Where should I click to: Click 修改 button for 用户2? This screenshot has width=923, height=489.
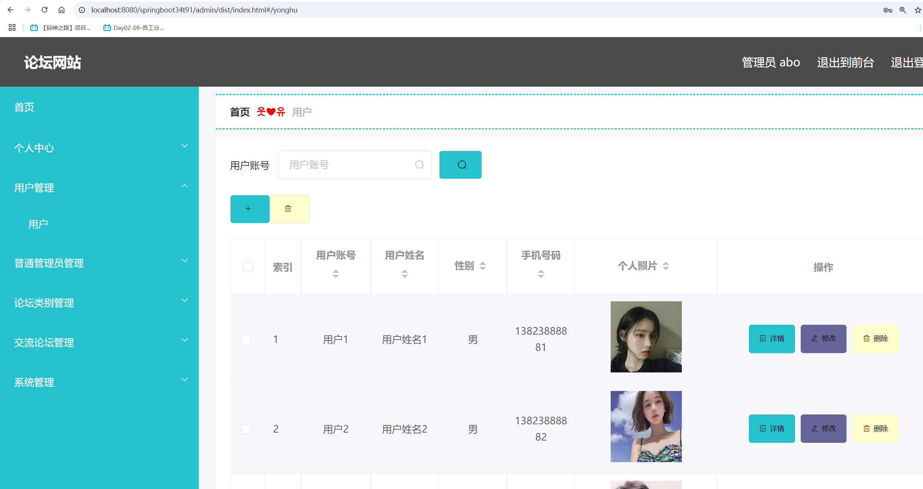[823, 428]
